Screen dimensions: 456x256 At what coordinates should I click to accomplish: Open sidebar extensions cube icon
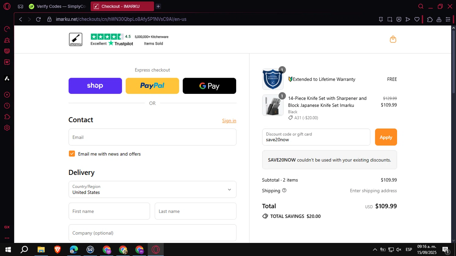7,117
